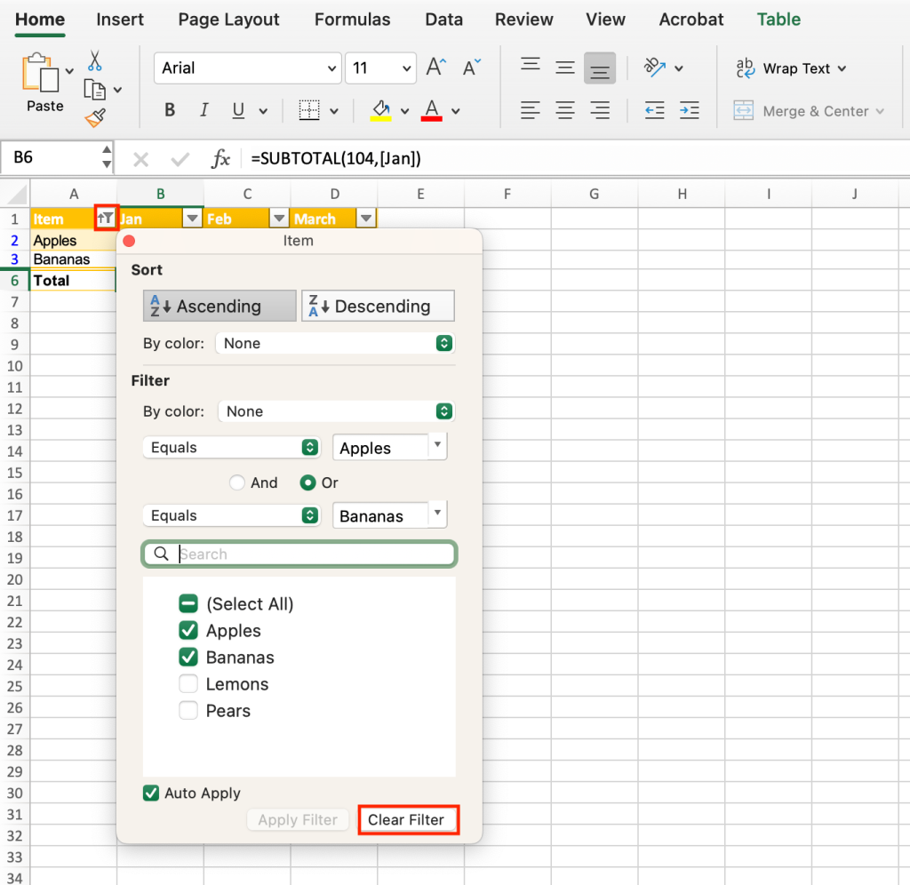Open Filter By color dropdown
This screenshot has height=885, width=910.
[x=337, y=411]
